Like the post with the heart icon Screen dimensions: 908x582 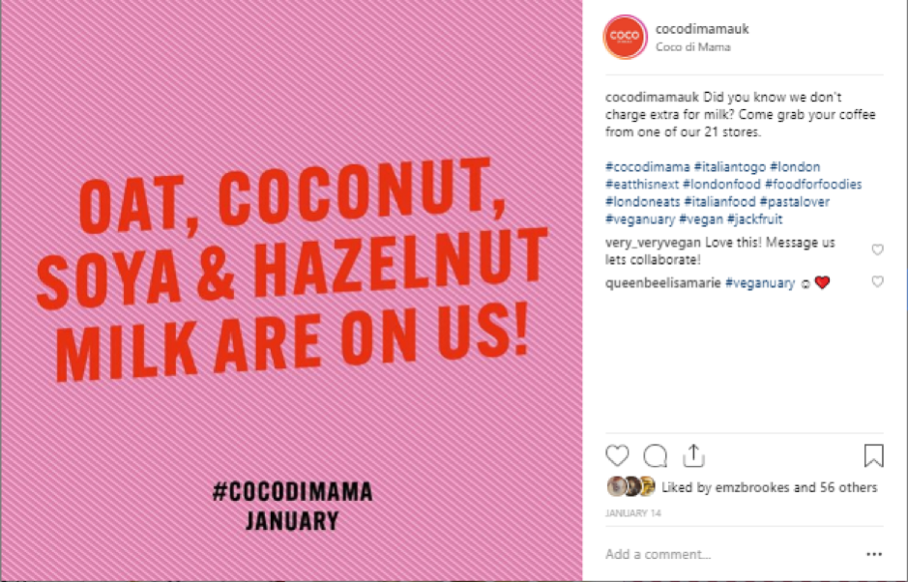tap(617, 455)
